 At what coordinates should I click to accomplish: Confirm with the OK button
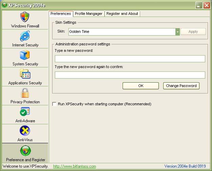(141, 86)
